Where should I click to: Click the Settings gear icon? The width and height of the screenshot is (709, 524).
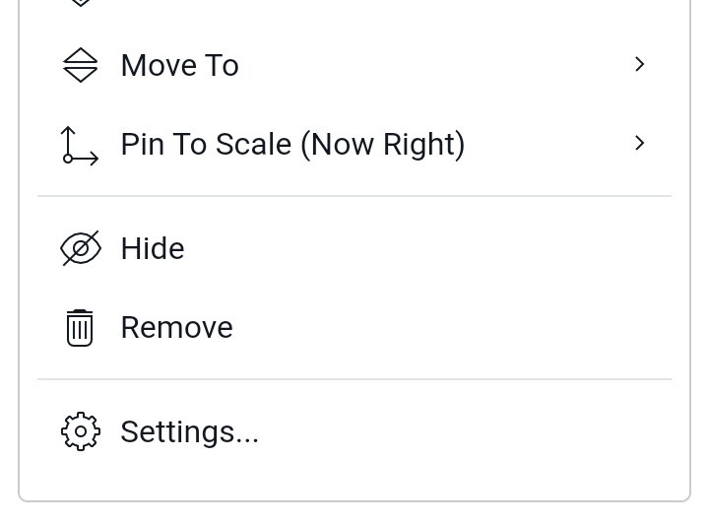pos(81,431)
